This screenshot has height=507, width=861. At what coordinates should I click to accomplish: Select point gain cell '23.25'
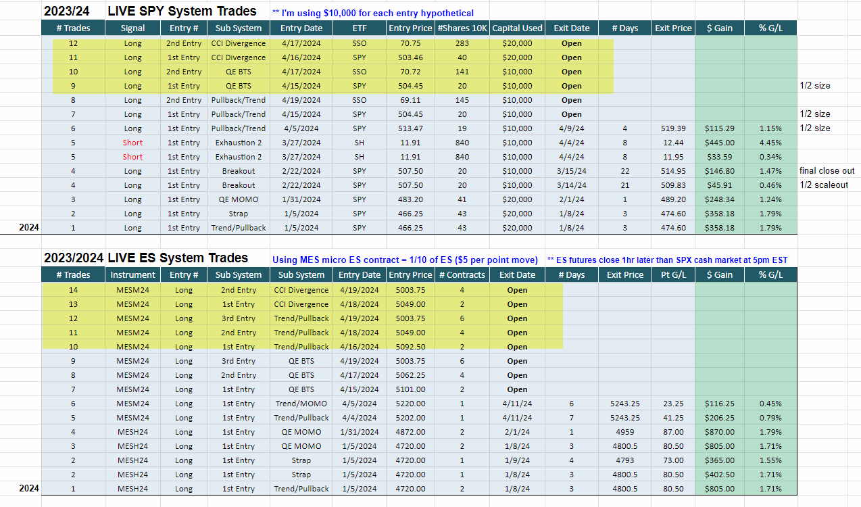[x=673, y=404]
